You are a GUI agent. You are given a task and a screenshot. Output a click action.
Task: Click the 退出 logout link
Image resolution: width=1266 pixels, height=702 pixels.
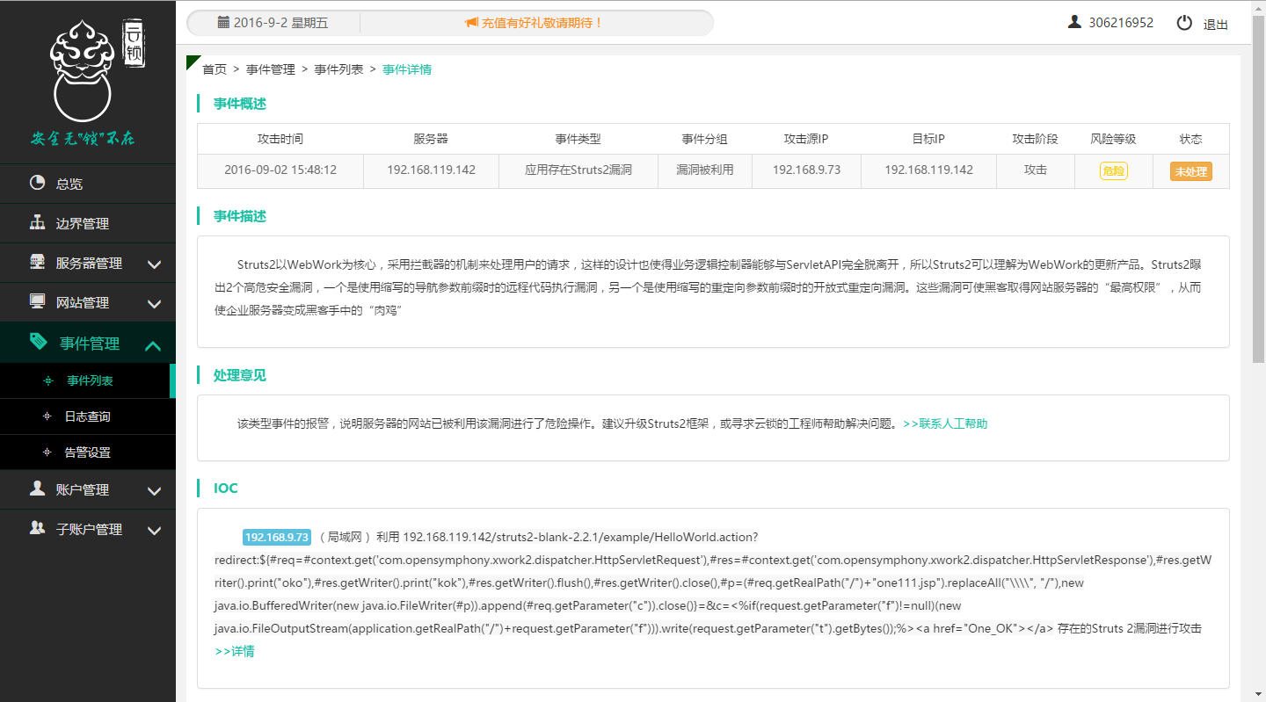[1216, 25]
